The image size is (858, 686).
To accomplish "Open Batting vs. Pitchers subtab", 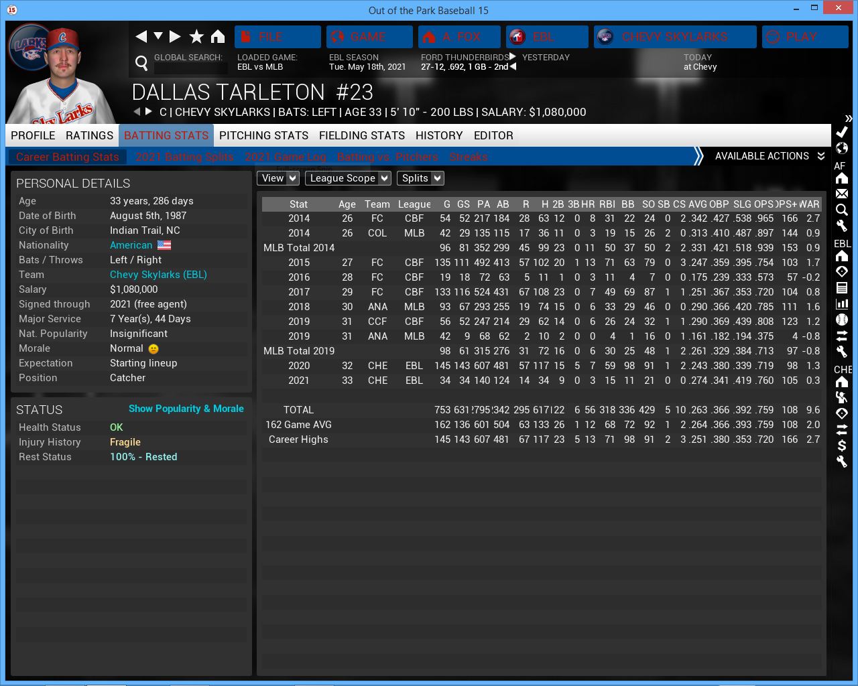I will (x=387, y=157).
